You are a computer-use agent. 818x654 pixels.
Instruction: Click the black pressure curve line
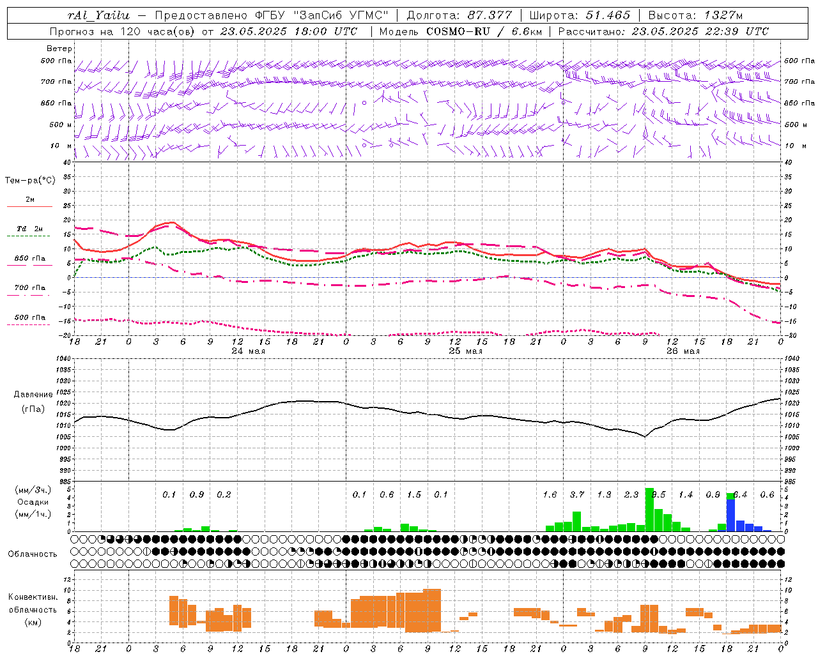[427, 414]
